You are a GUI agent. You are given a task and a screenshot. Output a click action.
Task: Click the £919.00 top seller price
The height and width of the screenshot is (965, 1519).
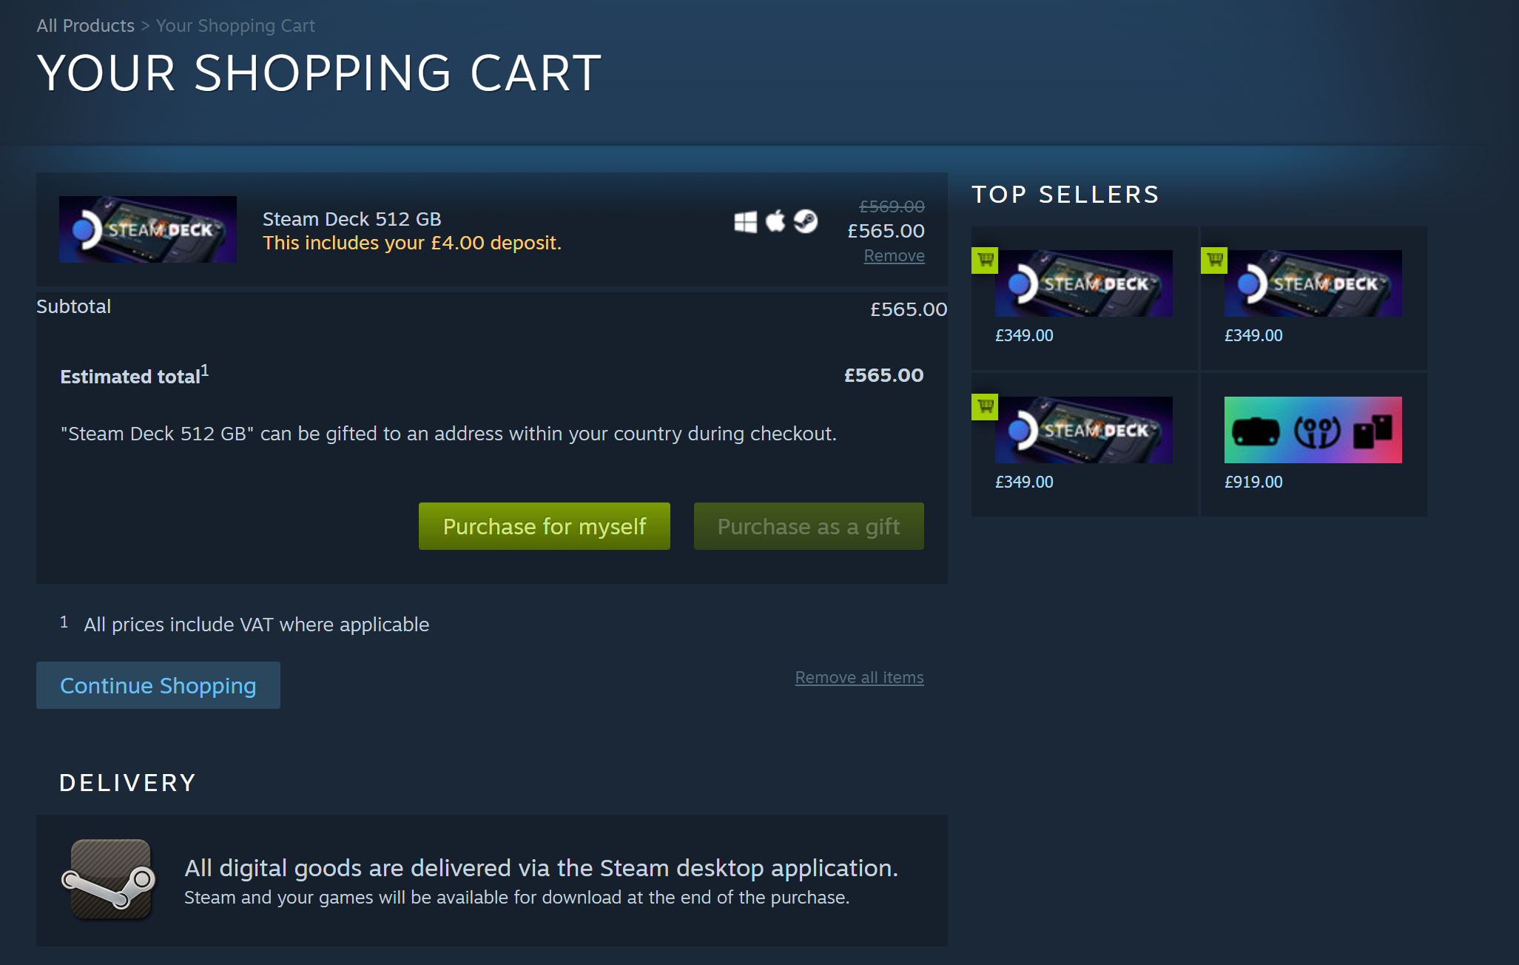point(1253,482)
